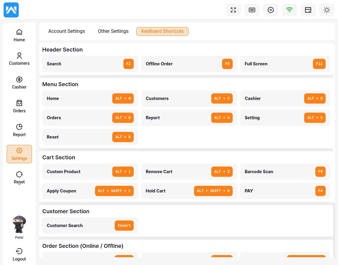338x265 pixels.
Task: Open the keyboard icon in the top bar
Action: tap(252, 10)
